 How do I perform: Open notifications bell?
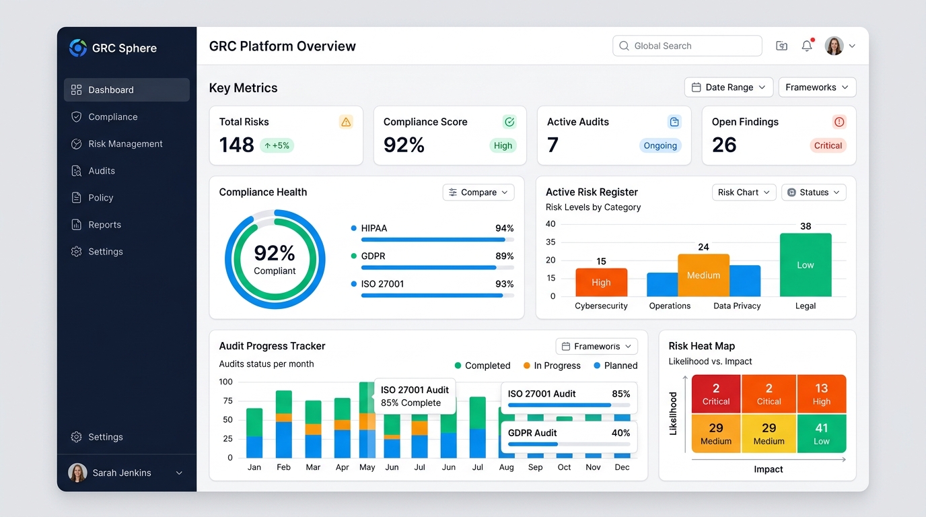pyautogui.click(x=807, y=46)
